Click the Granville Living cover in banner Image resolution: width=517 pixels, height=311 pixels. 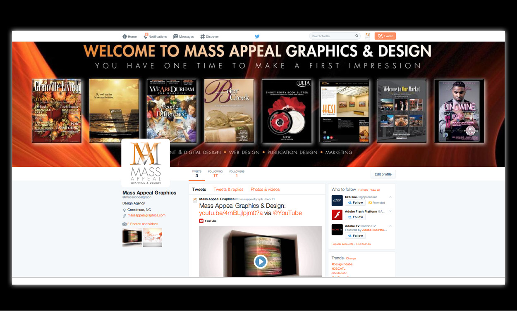(57, 111)
